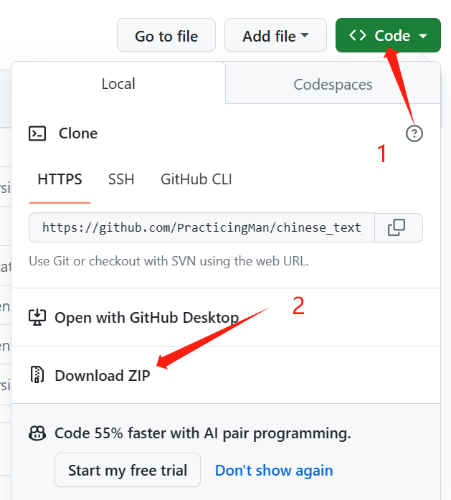
Task: Click the angle-brackets icon in Code button
Action: tap(357, 35)
